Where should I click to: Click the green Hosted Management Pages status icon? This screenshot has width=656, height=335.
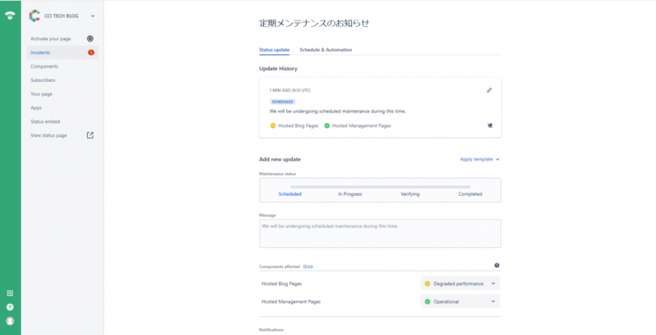click(326, 126)
